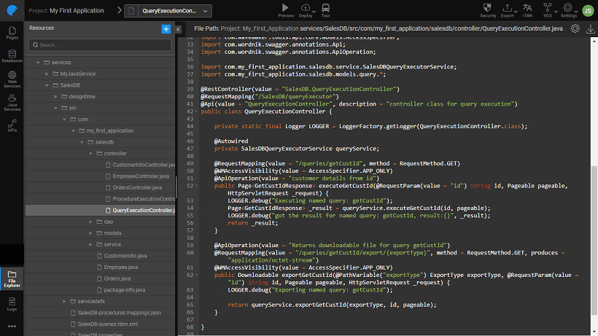Click the Logs icon in sidebar

coord(12,302)
